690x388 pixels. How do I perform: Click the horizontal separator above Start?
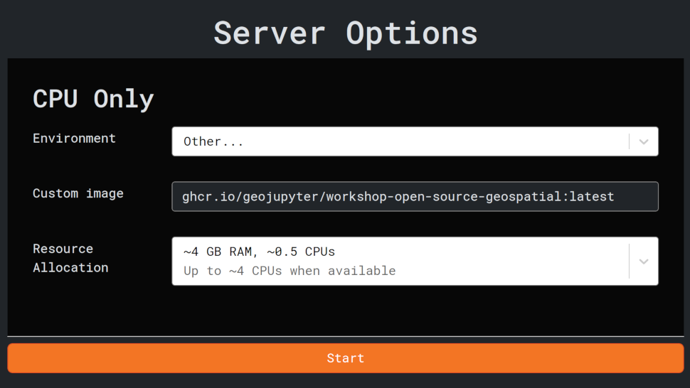point(346,336)
